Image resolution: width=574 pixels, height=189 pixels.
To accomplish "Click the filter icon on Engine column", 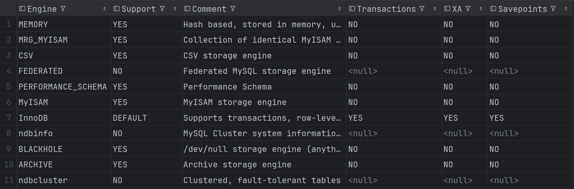I will point(63,9).
